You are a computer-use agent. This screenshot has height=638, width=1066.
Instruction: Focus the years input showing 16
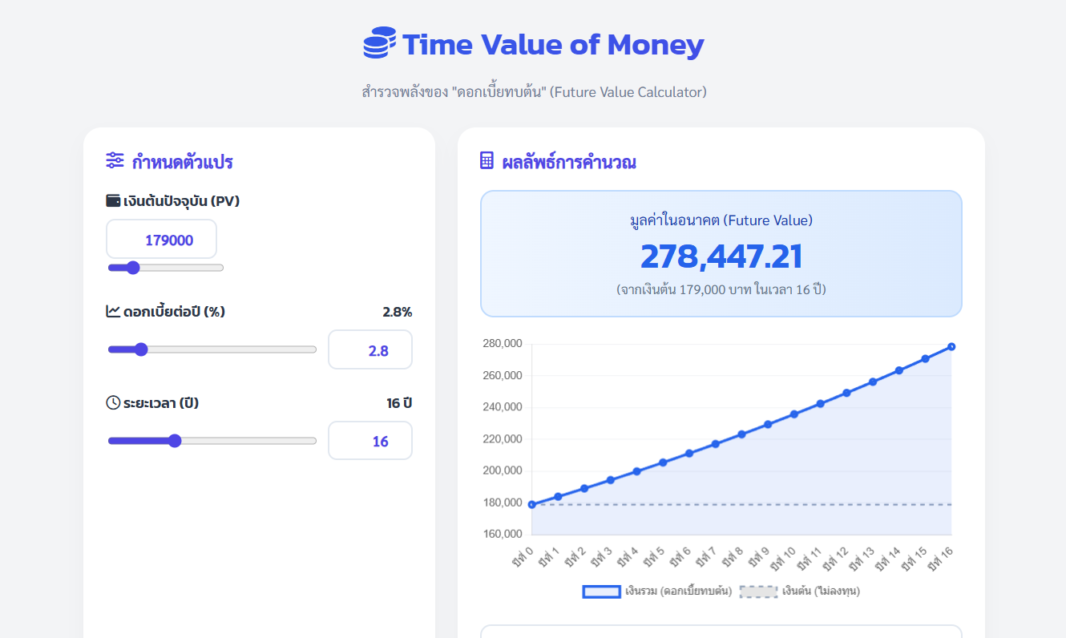coord(370,441)
